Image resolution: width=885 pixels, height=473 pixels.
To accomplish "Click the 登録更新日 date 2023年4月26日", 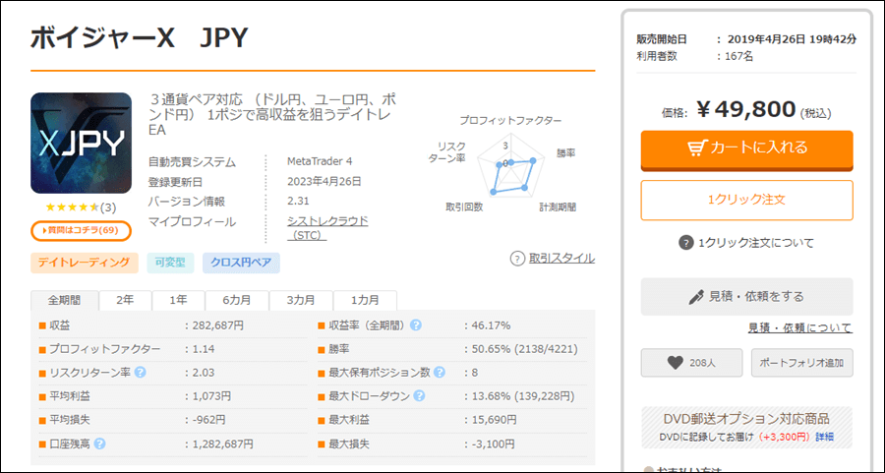I will click(x=324, y=181).
